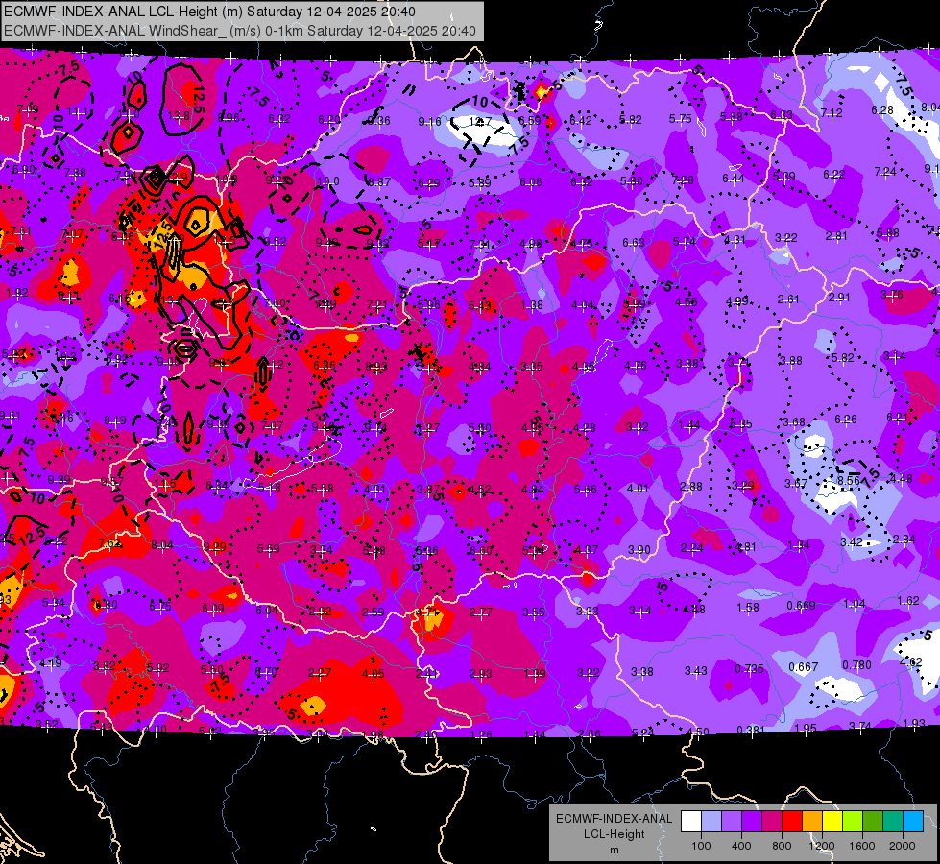Click the wind shear value '2.81'
Screen dimensions: 940x864
coord(836,236)
